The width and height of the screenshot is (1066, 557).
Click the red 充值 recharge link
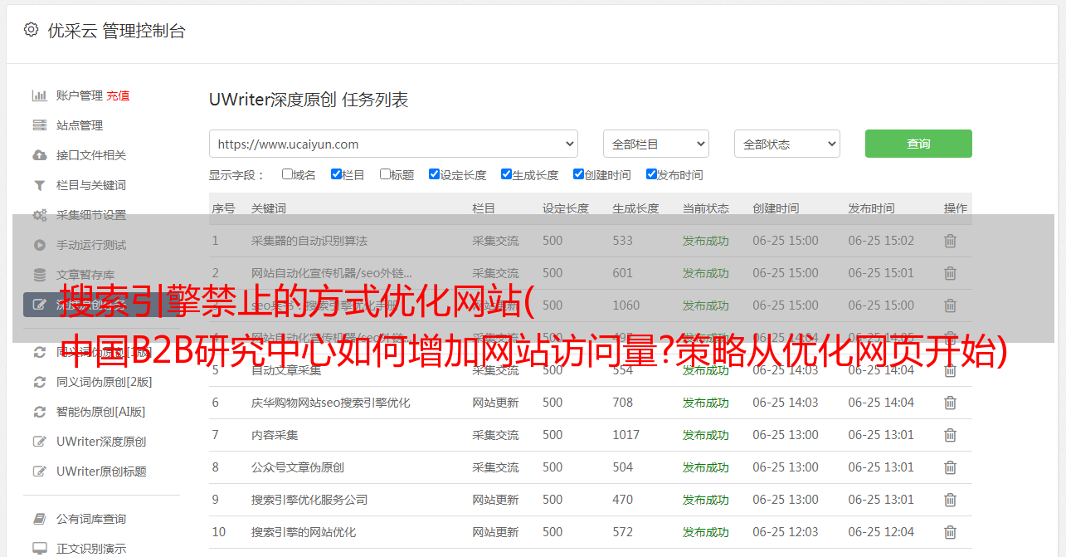click(118, 95)
